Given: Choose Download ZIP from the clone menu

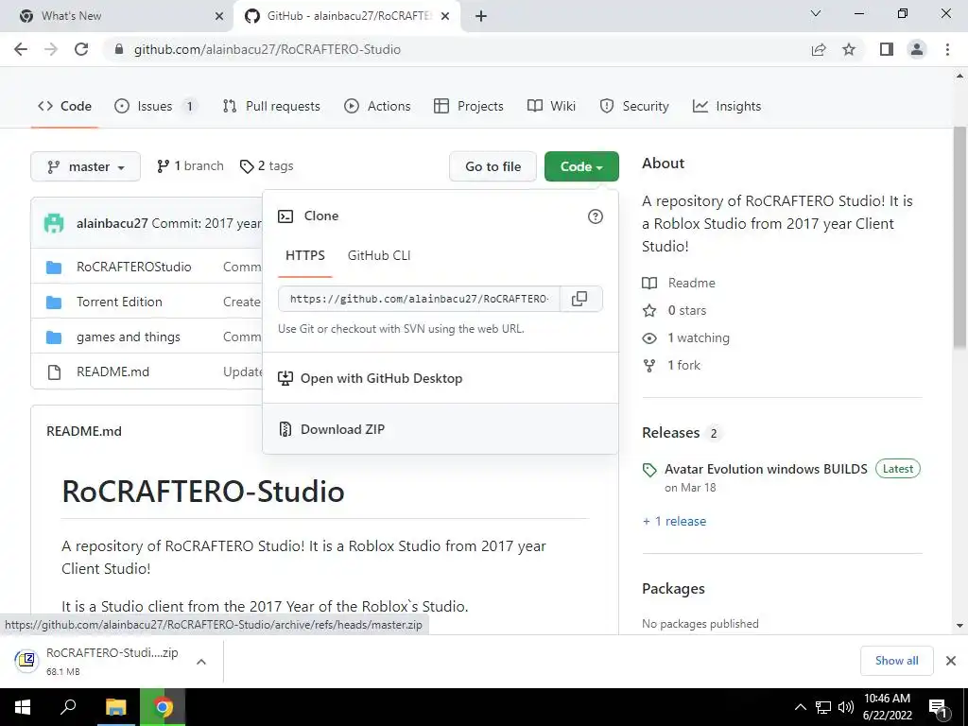Looking at the screenshot, I should pos(441,429).
